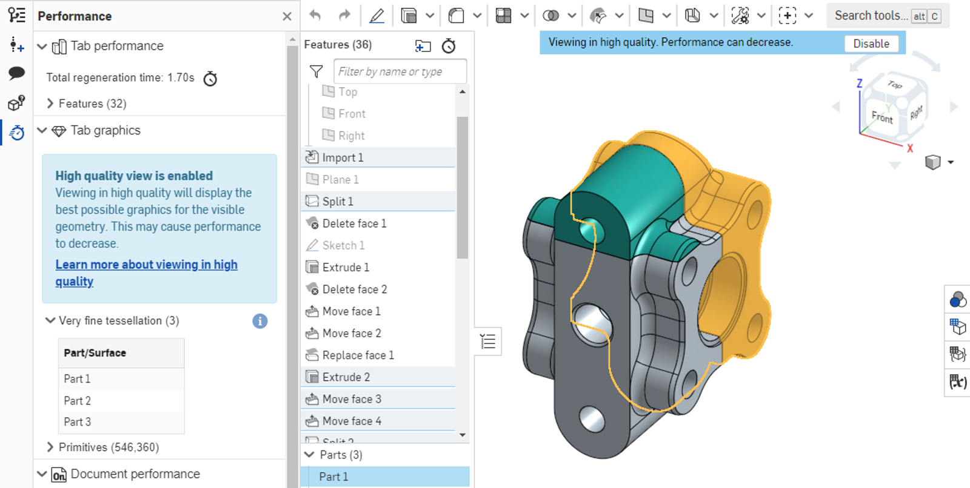Click the stopwatch icon beside Total regeneration time
Image resolution: width=970 pixels, height=488 pixels.
tap(210, 79)
